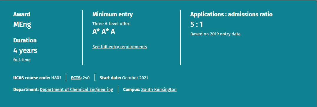Click the A* A* A grade requirement
317x107 pixels.
[104, 32]
